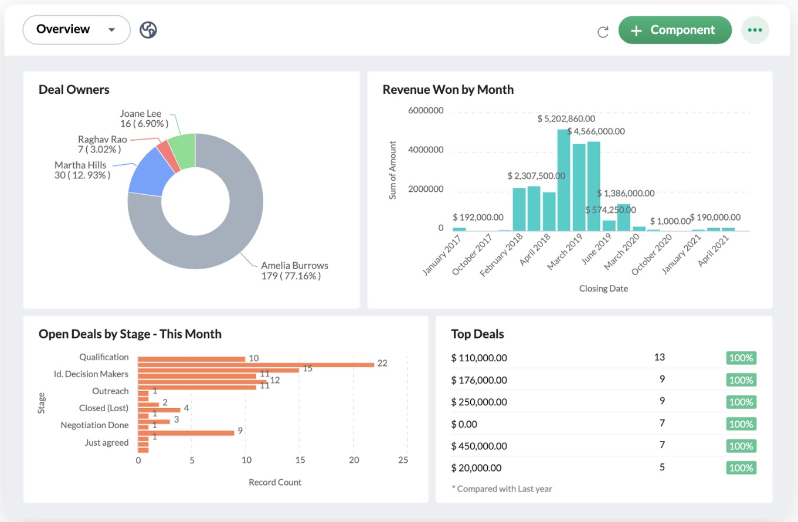The width and height of the screenshot is (798, 522).
Task: Open the three-dot more options menu
Action: tap(755, 30)
